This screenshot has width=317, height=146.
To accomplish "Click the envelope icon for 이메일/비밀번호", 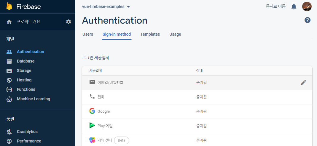I will pos(92,82).
